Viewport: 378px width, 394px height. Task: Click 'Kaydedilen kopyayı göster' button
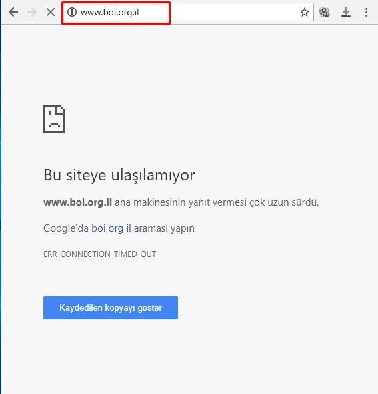click(x=111, y=308)
